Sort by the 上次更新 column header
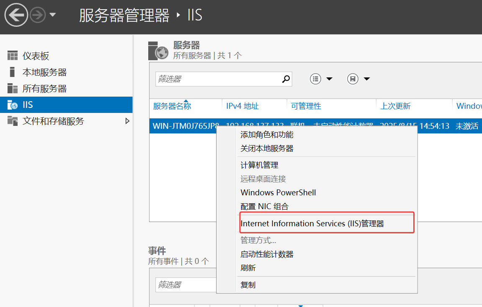Image resolution: width=482 pixels, height=307 pixels. pyautogui.click(x=395, y=106)
